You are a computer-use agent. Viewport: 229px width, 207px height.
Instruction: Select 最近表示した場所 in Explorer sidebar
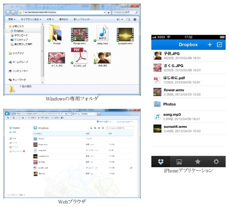[21, 44]
